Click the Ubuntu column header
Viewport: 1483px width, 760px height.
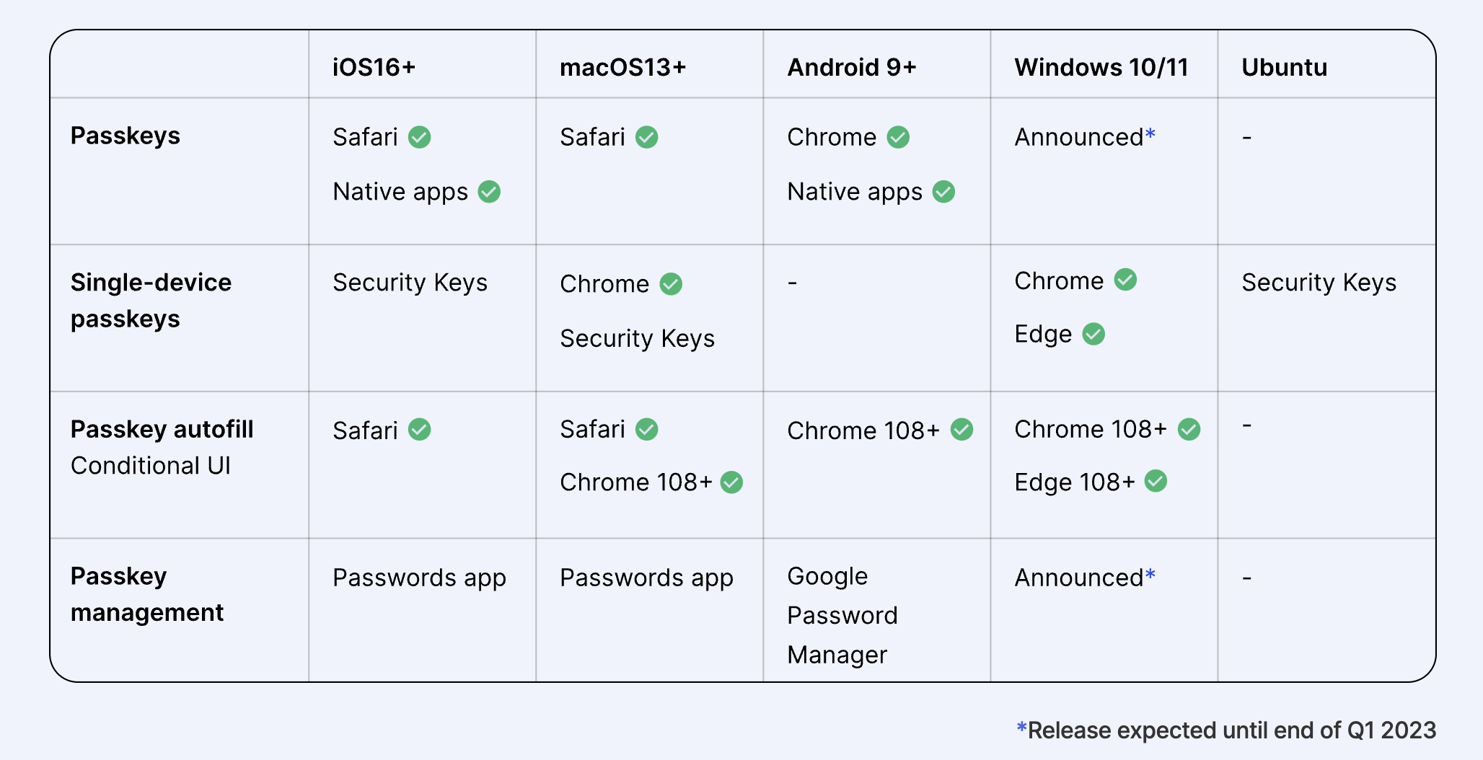pyautogui.click(x=1284, y=67)
